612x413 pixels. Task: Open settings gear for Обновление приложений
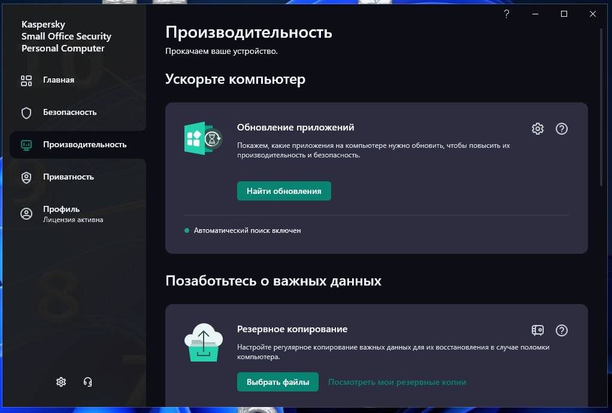pos(538,129)
